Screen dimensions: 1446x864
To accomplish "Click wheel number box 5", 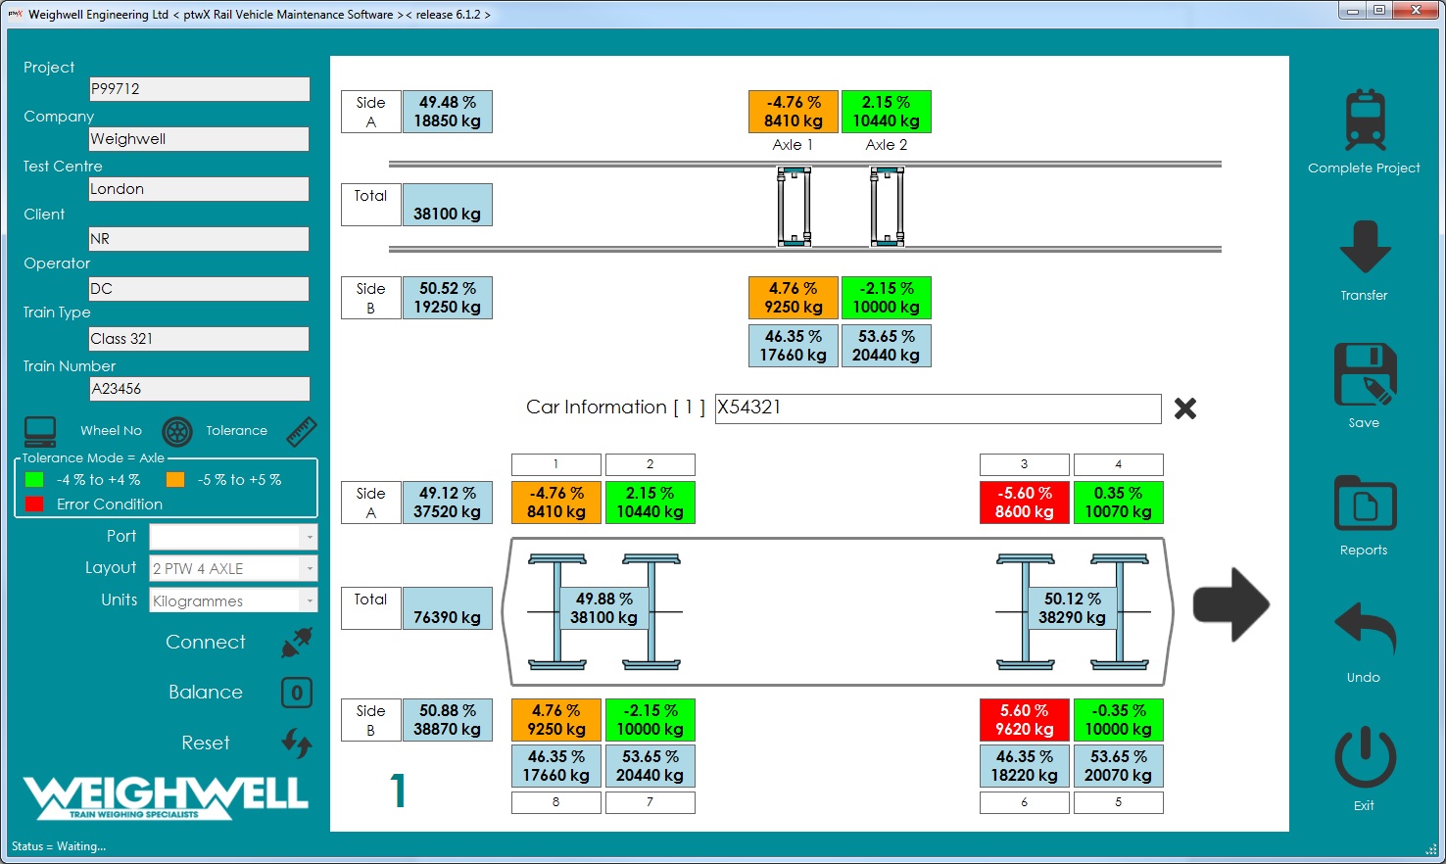I will point(1119,802).
